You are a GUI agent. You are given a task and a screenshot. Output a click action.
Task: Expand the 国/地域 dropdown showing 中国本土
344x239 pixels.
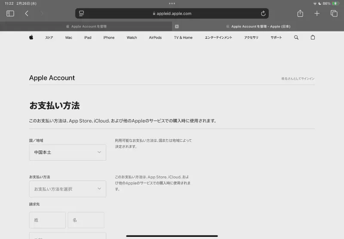tap(68, 153)
